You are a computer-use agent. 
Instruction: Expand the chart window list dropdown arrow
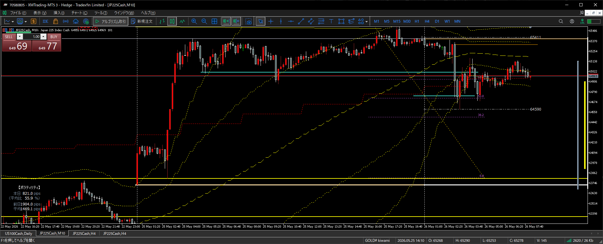(26, 21)
